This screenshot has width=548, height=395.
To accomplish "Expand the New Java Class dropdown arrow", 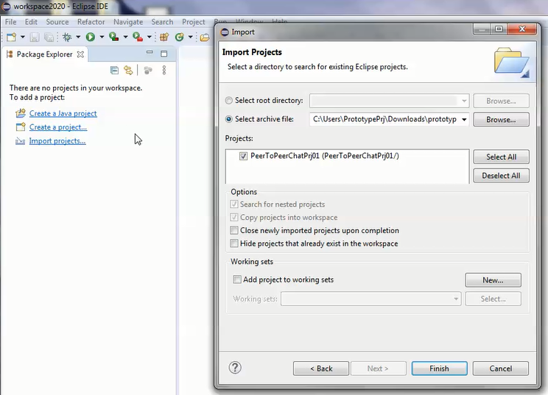I will click(x=191, y=37).
